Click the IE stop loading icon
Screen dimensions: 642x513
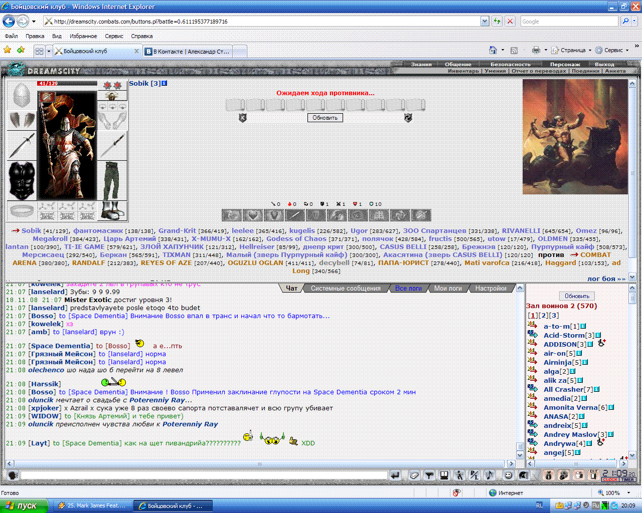[510, 21]
